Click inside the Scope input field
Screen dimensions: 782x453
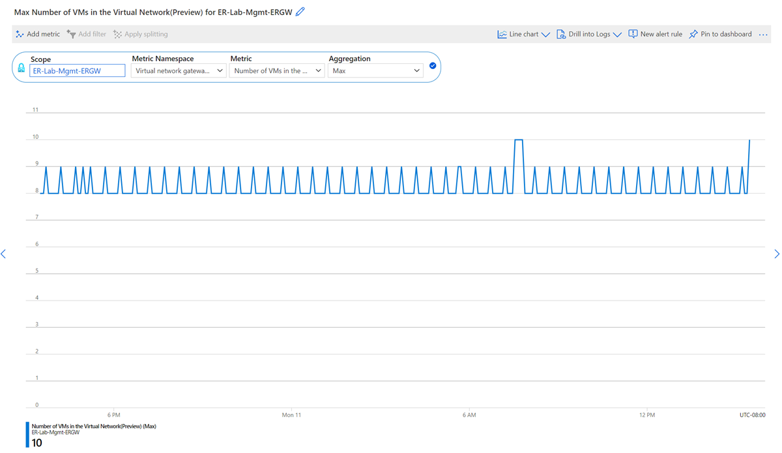tap(78, 70)
